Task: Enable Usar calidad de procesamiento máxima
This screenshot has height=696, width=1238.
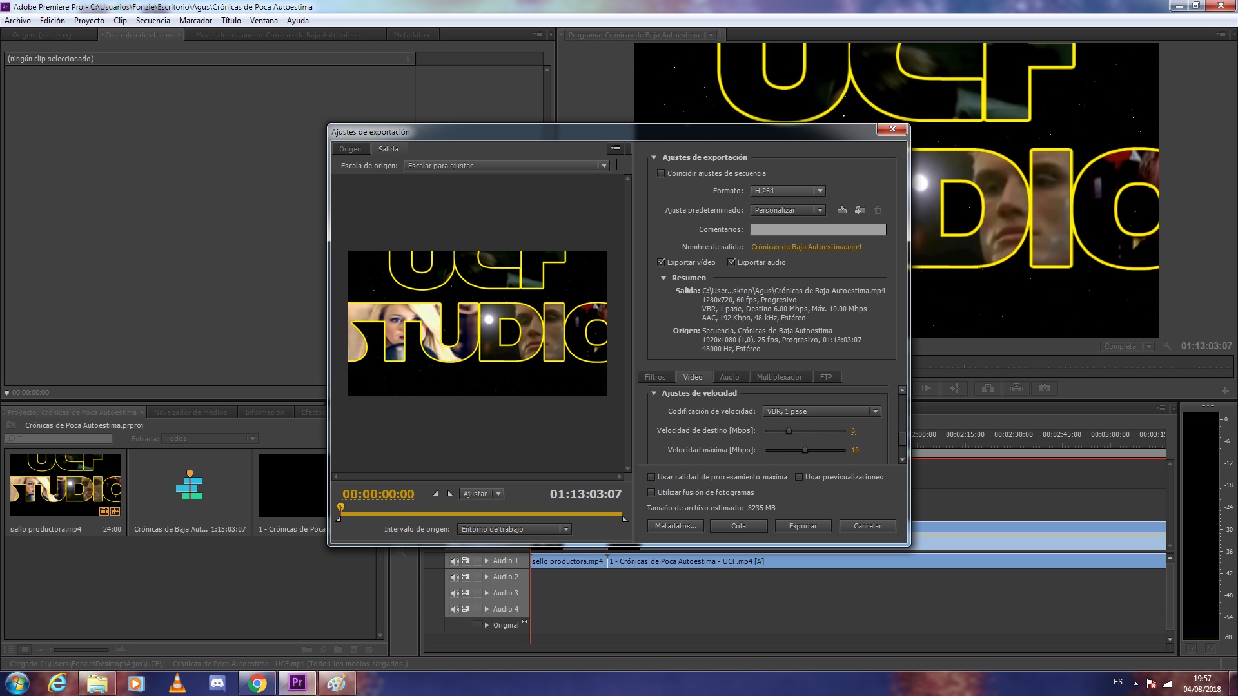Action: (x=651, y=477)
